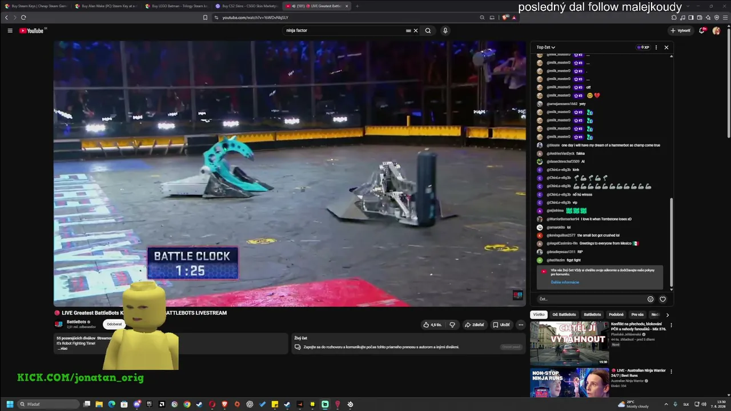Open YouTube notifications bell
731x411 pixels.
point(702,31)
